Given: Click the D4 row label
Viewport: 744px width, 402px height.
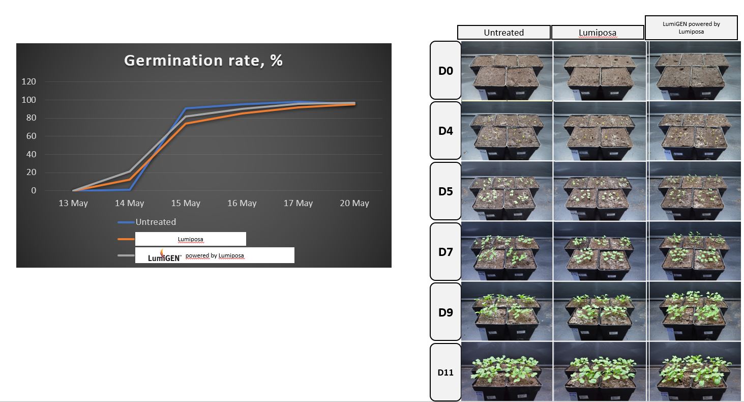Looking at the screenshot, I should point(445,131).
